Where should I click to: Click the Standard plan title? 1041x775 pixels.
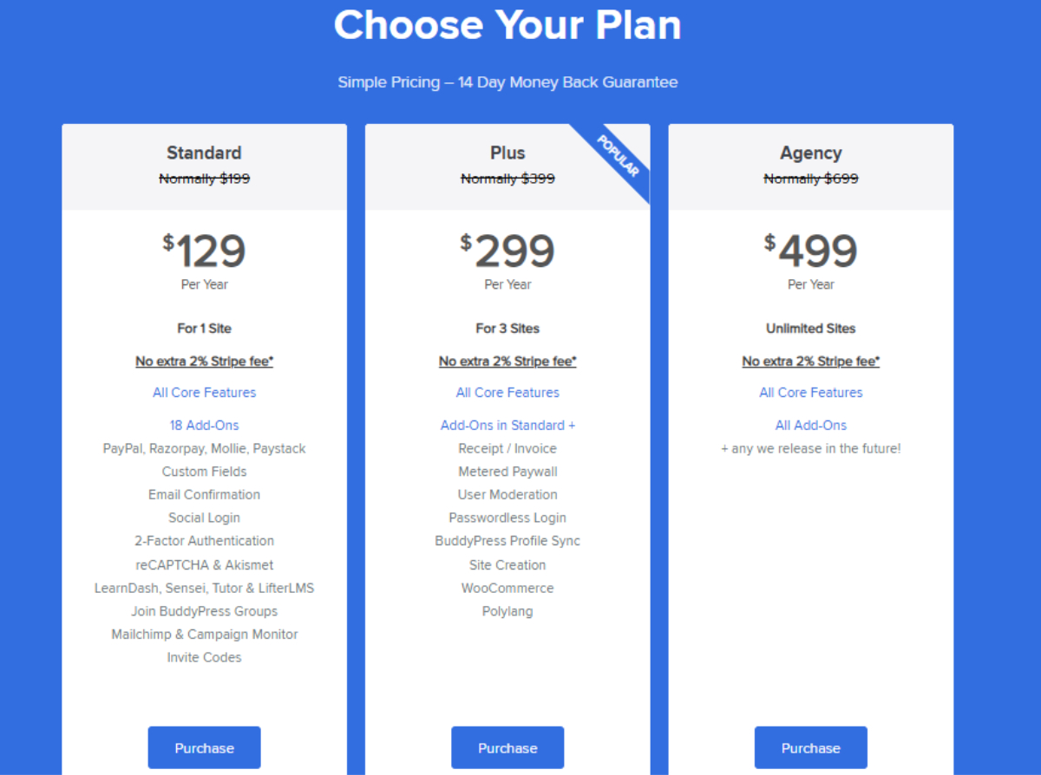pos(204,153)
